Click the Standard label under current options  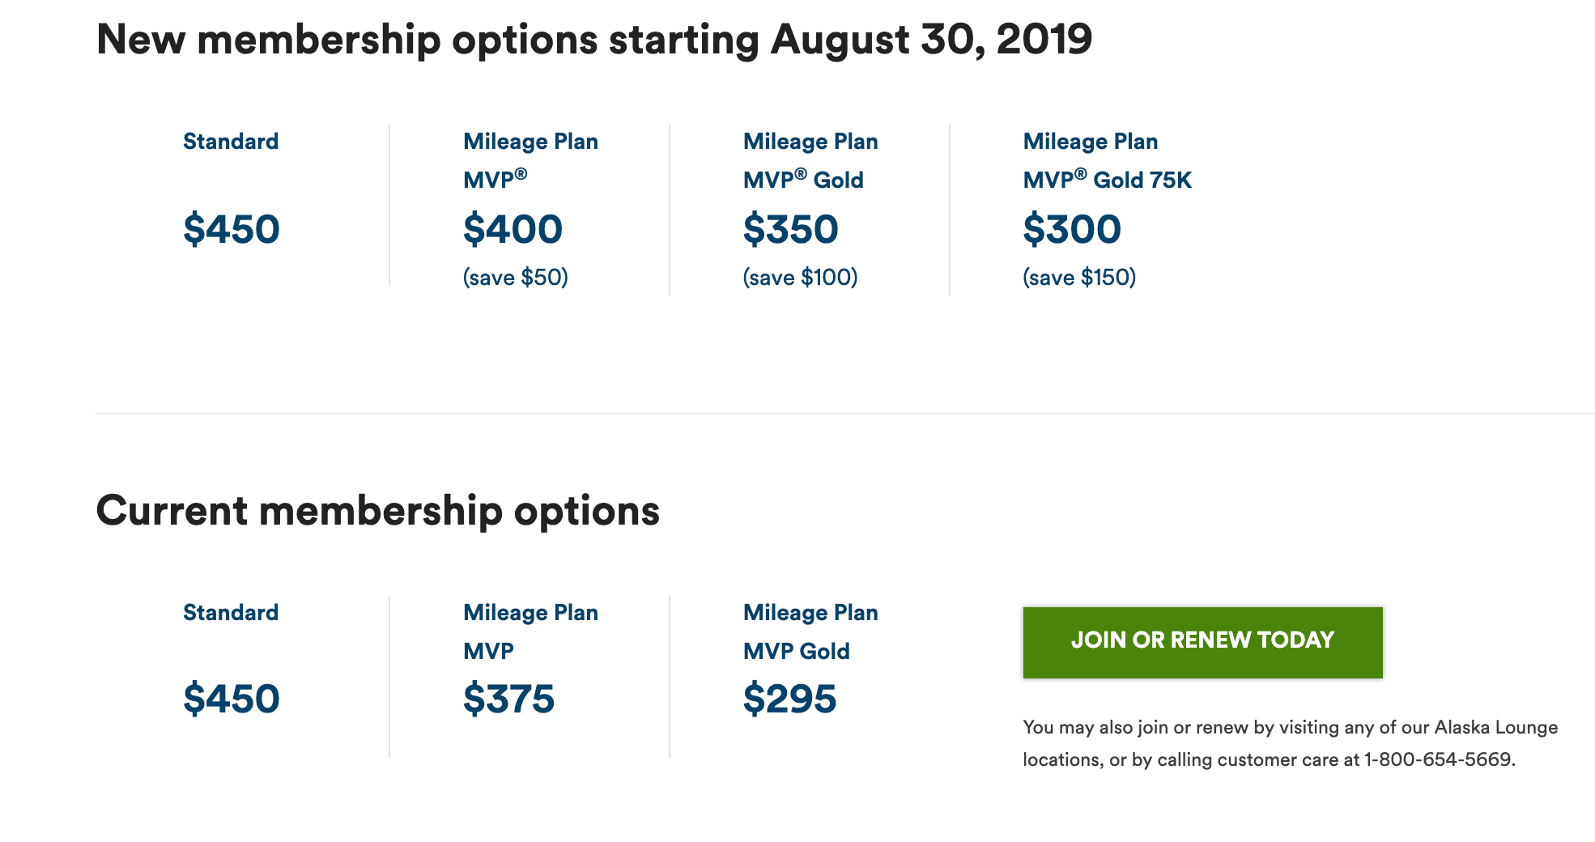coord(231,613)
